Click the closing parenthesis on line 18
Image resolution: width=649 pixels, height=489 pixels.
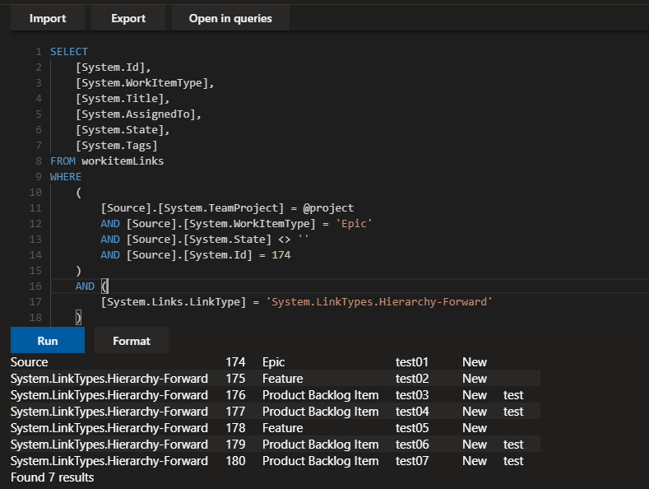click(x=79, y=318)
